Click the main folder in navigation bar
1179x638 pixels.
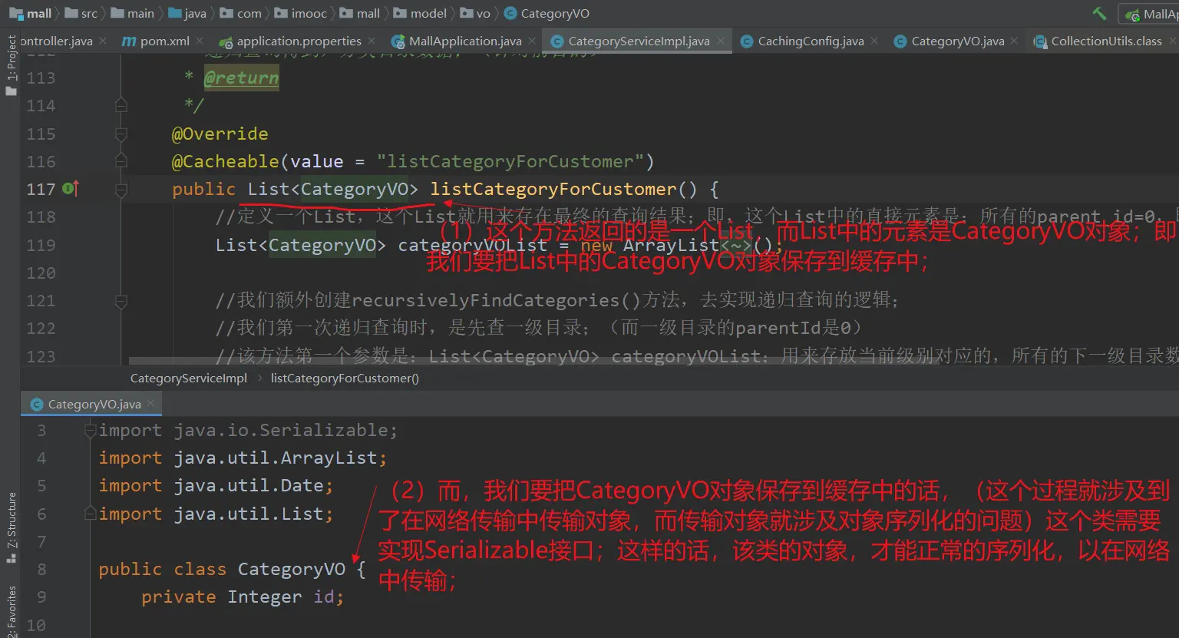133,13
